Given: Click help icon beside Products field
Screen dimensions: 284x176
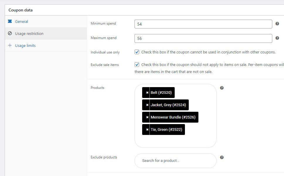Looking at the screenshot, I should click(x=222, y=88).
